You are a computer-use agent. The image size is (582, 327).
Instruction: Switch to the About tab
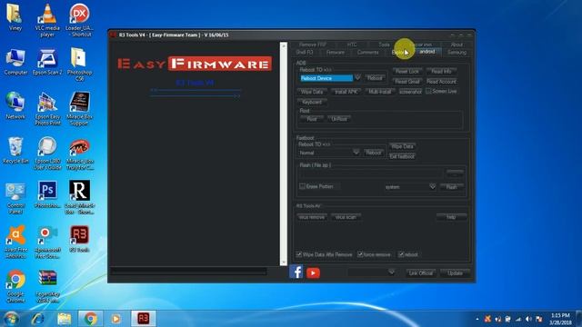click(457, 45)
